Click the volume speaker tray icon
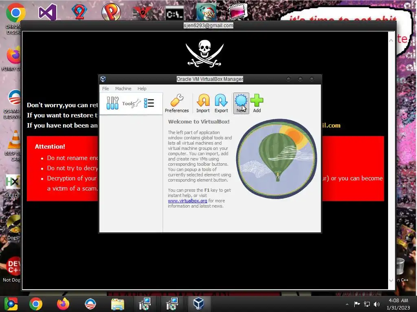 [x=377, y=304]
